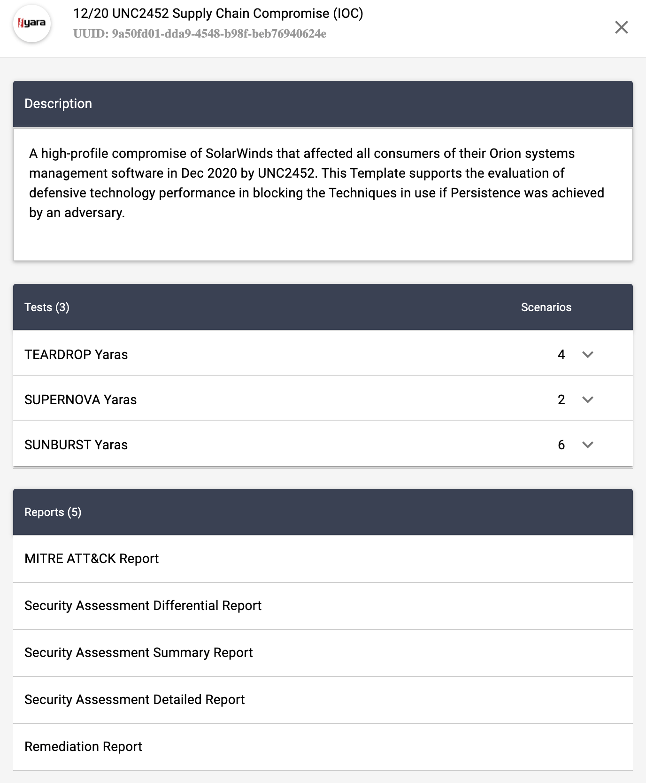Open the Remediation Report
The height and width of the screenshot is (783, 646).
pyautogui.click(x=83, y=746)
